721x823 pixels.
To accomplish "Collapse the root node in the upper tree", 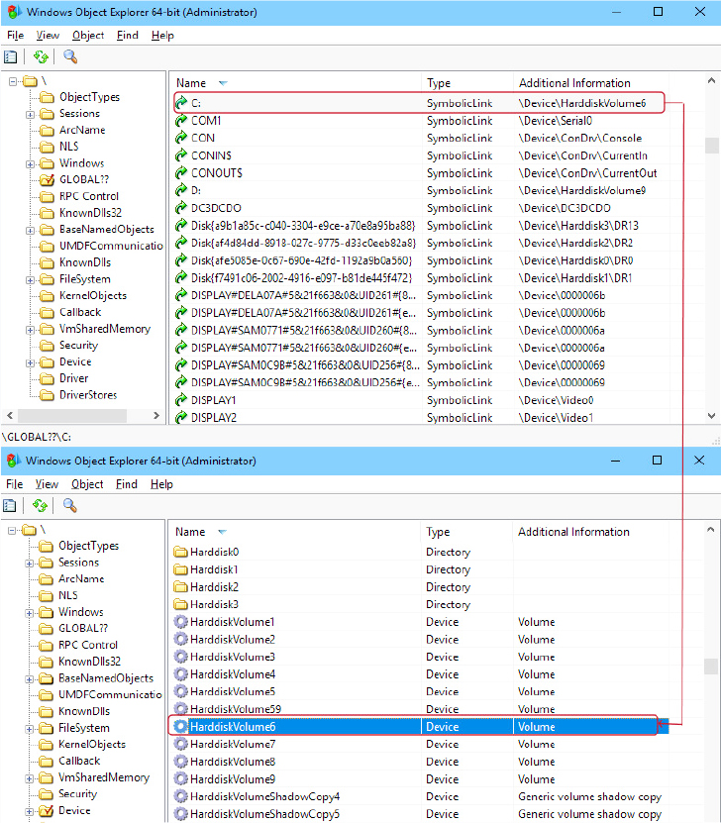I will (14, 80).
